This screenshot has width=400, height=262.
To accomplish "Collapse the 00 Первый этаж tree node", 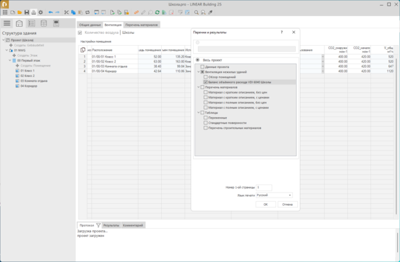I will pyautogui.click(x=10, y=60).
